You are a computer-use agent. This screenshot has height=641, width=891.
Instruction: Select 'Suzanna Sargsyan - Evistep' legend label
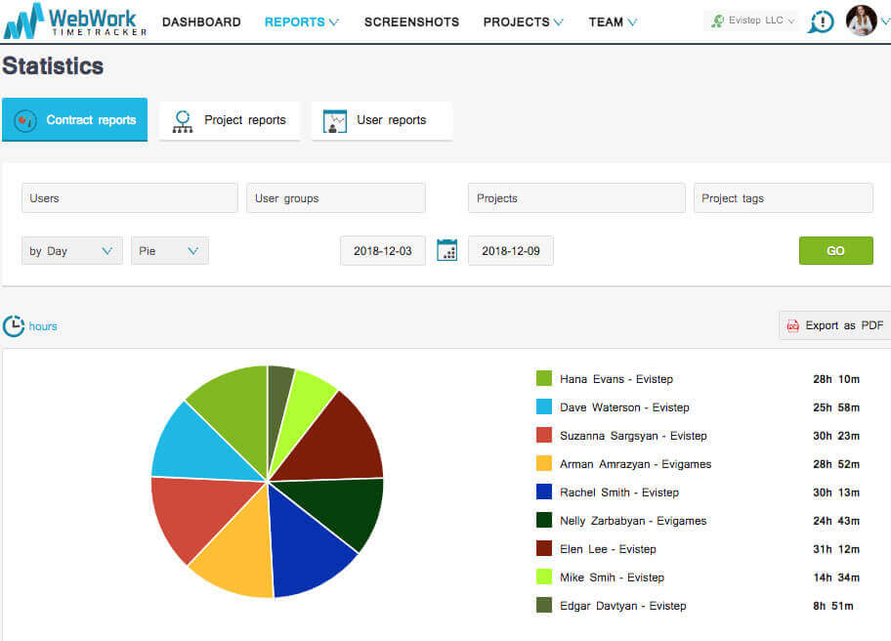tap(633, 436)
